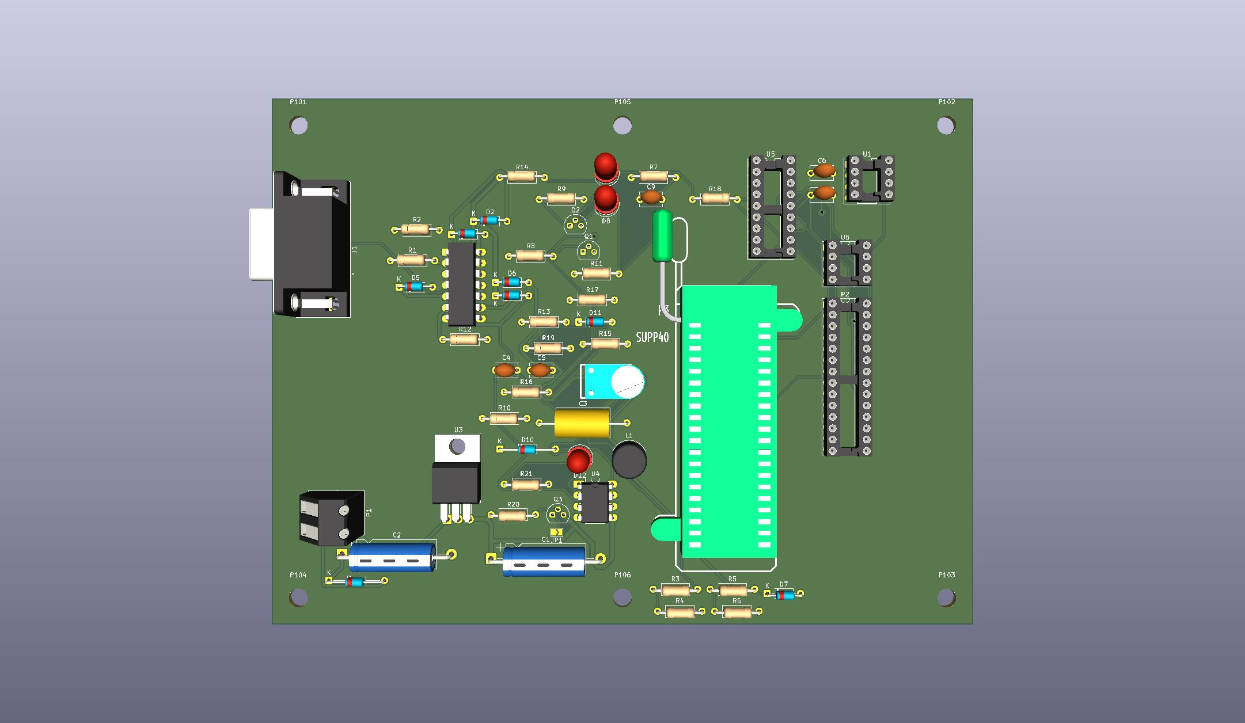The height and width of the screenshot is (723, 1245).
Task: Select the P102 mounting hole
Action: point(946,125)
